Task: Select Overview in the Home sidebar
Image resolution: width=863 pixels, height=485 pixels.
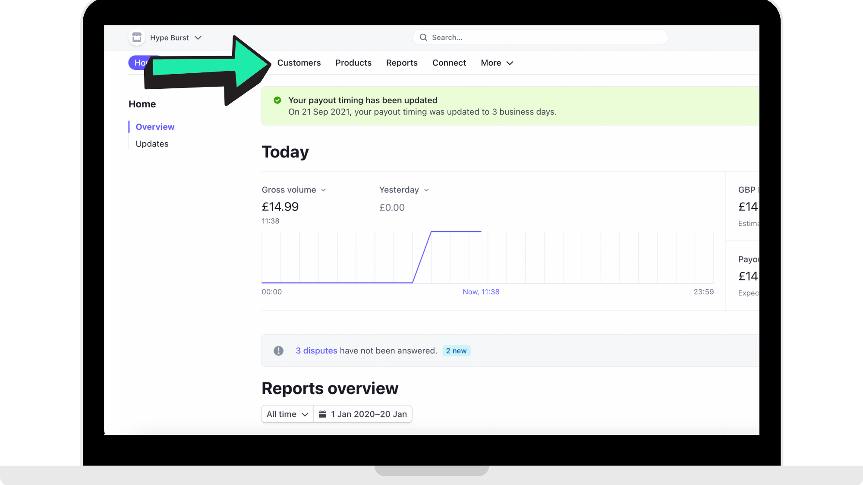Action: (x=155, y=127)
